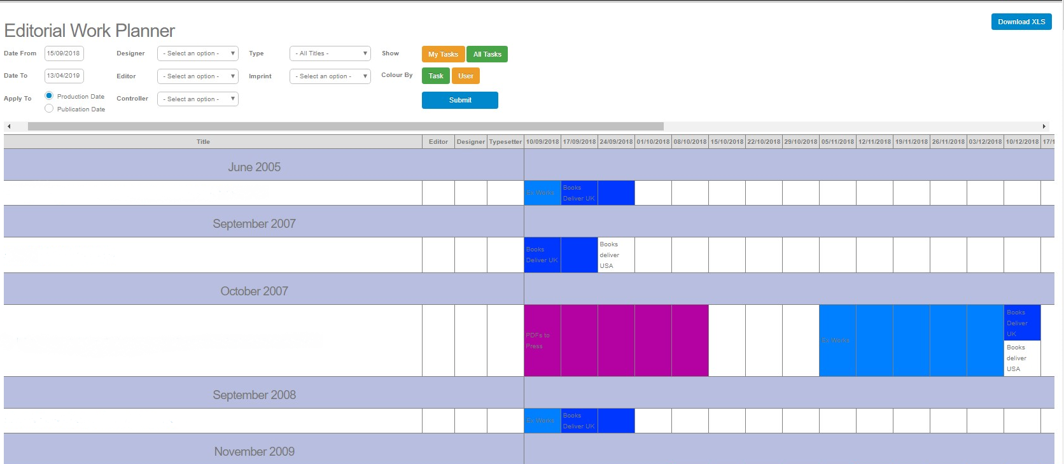Click the 24/09/2018 date column header
This screenshot has height=464, width=1064.
pyautogui.click(x=616, y=141)
